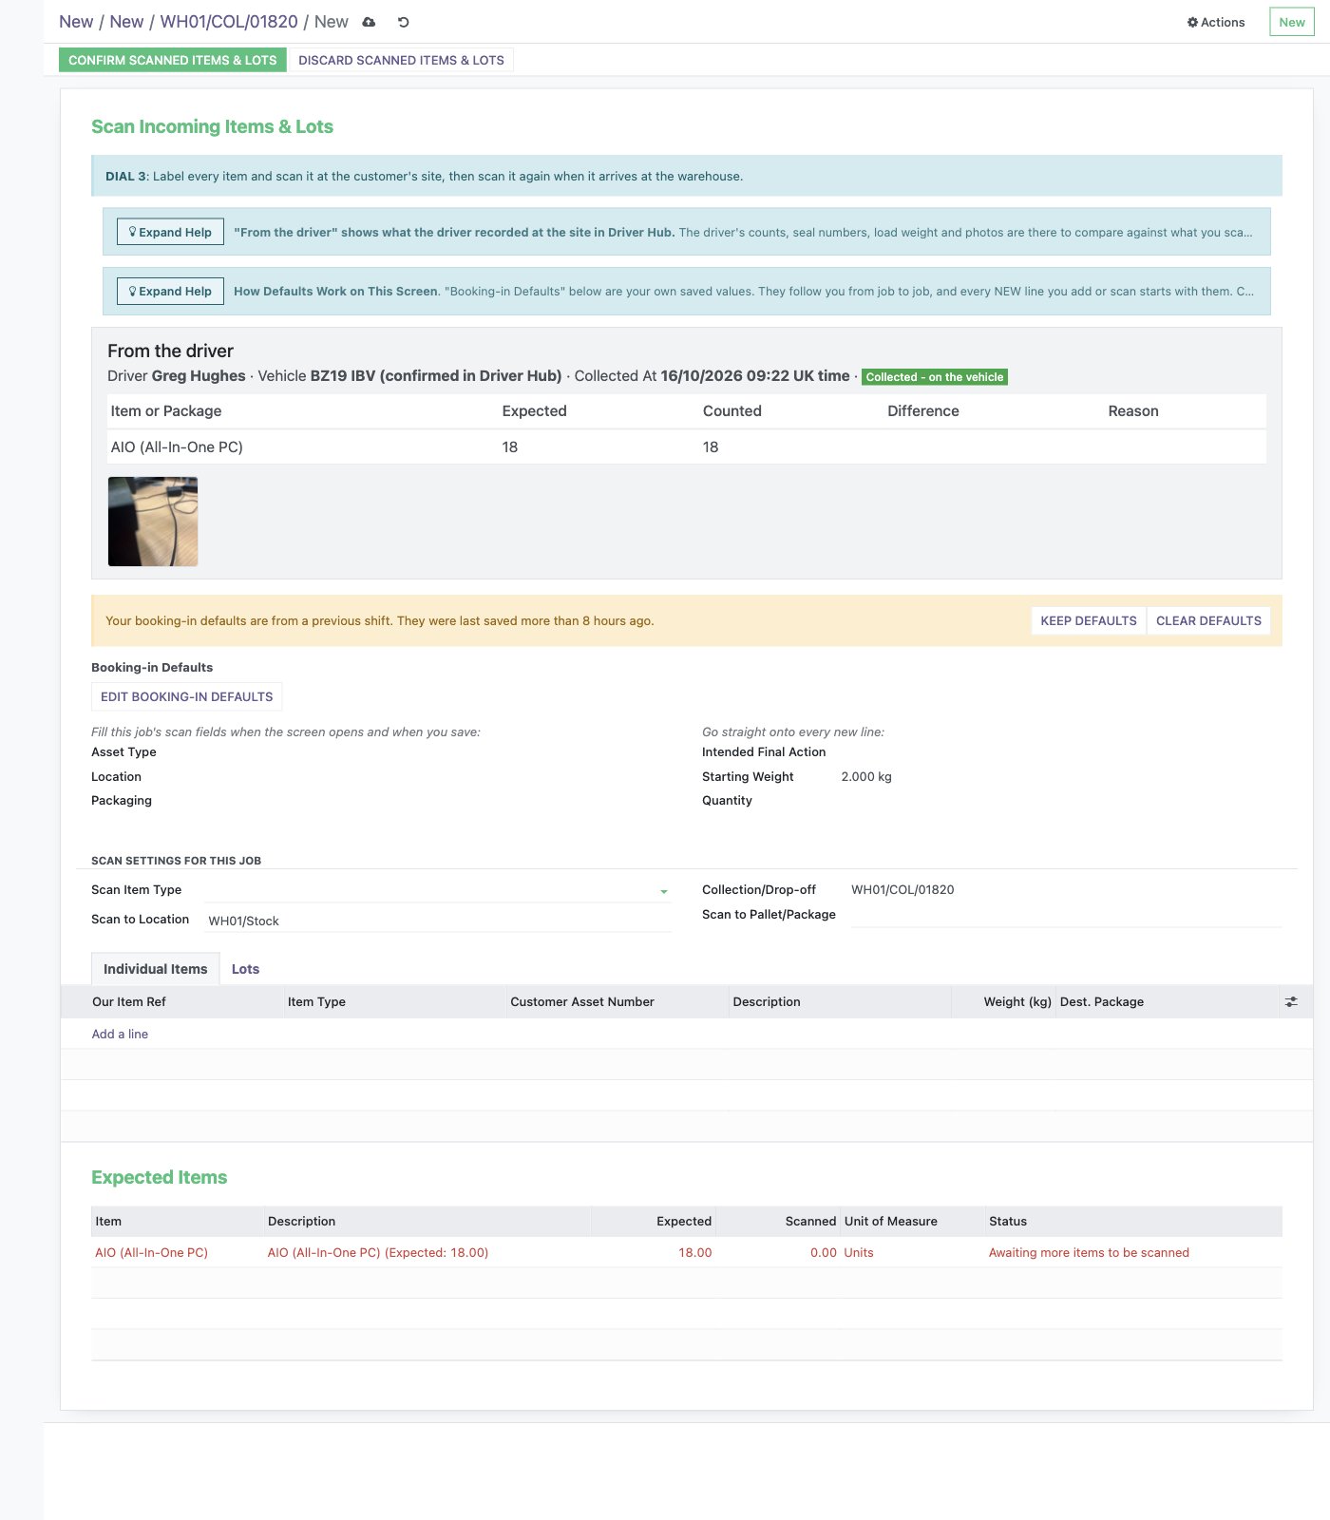This screenshot has height=1520, width=1330.
Task: Switch to the Lots tab
Action: [x=245, y=969]
